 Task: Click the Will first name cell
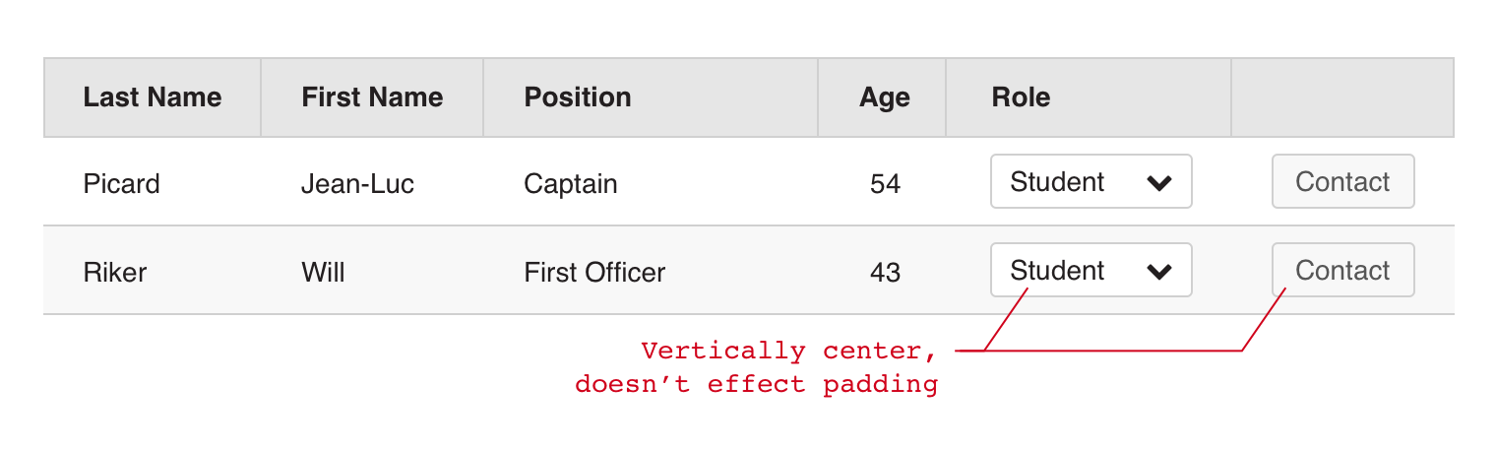pos(323,273)
